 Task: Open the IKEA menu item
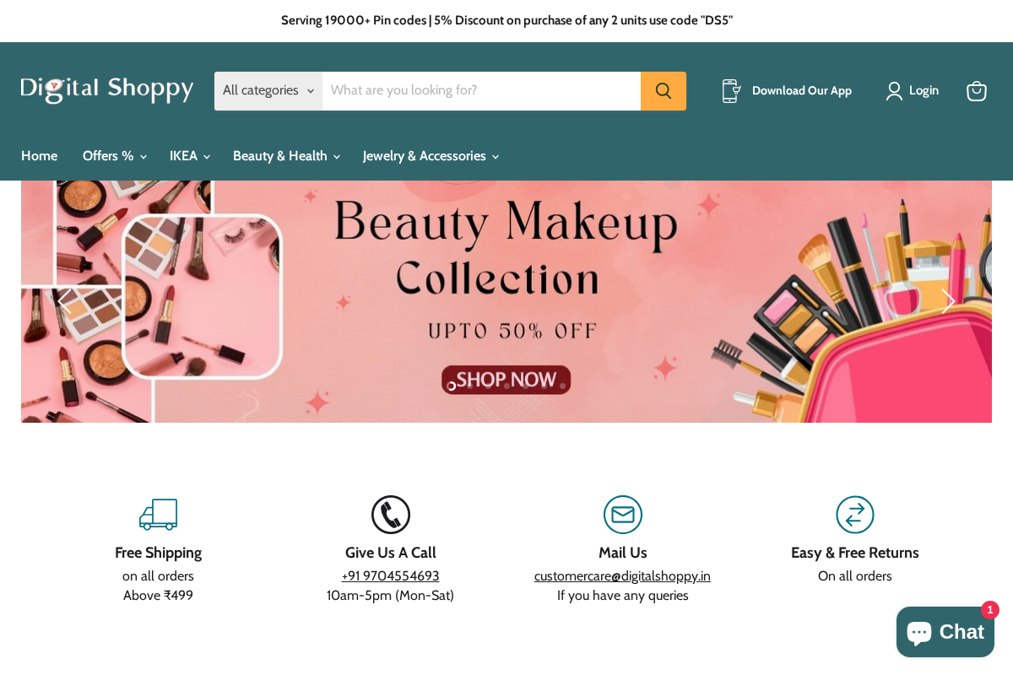click(187, 155)
